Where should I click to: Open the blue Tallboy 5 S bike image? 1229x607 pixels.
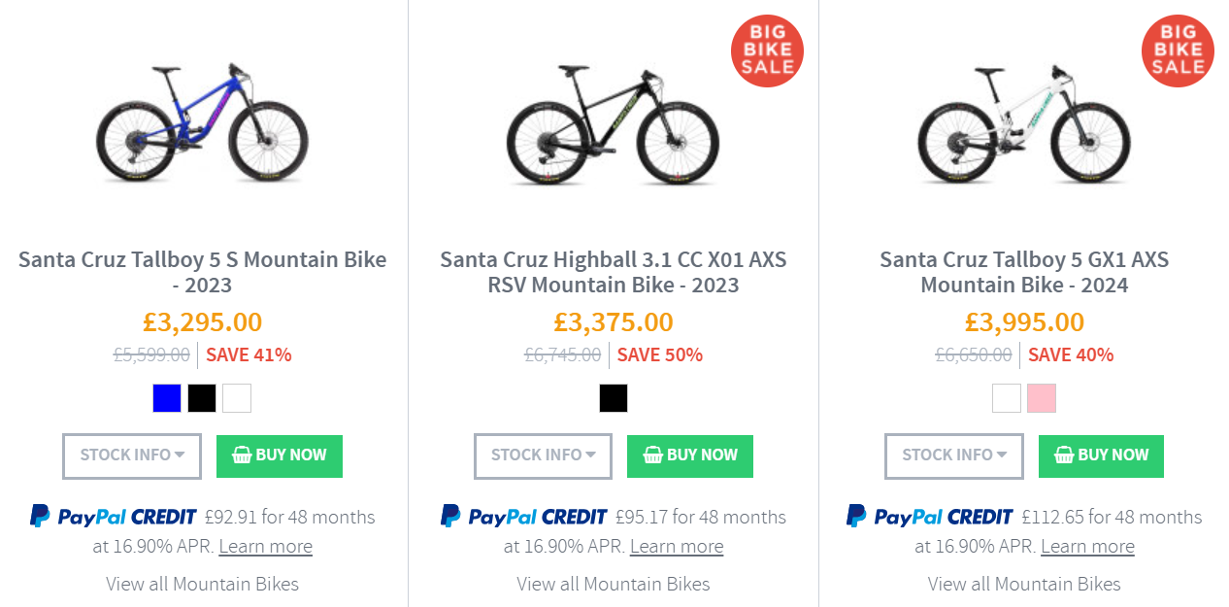(x=202, y=123)
